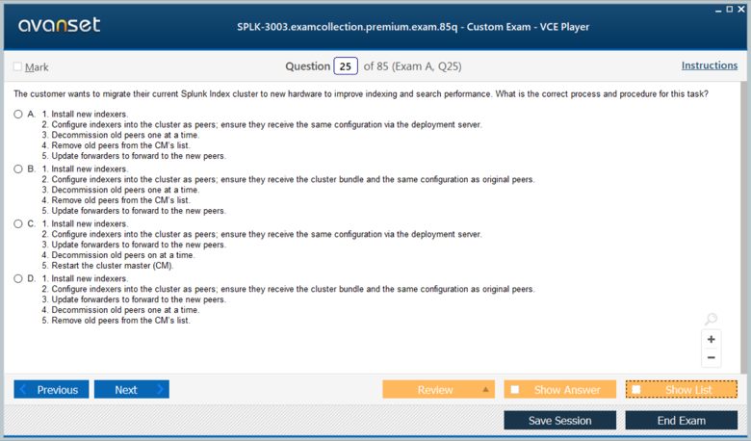751x441 pixels.
Task: Maximize the VCE Player window
Action: pos(729,9)
